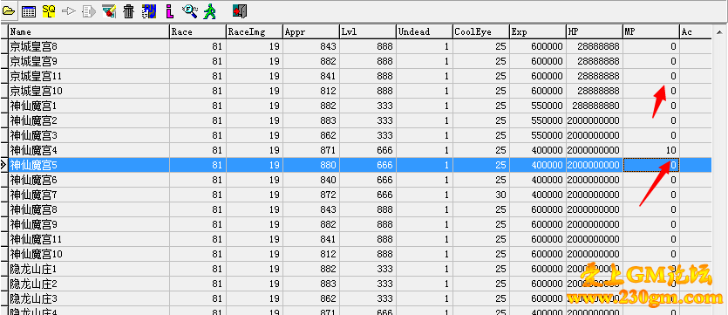Click the HP column header
Screen dimensions: 728x315
595,32
